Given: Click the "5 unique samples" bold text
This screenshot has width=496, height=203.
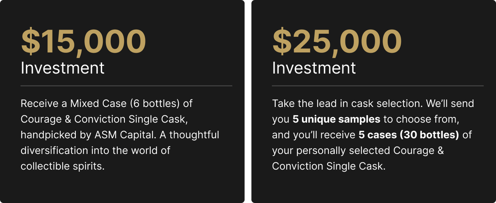Looking at the screenshot, I should click(x=336, y=119).
